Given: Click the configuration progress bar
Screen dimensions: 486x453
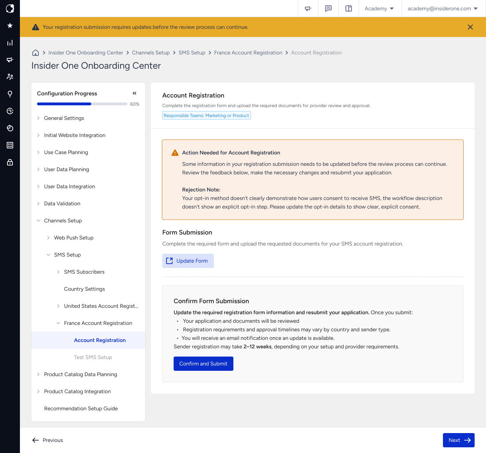Looking at the screenshot, I should click(x=82, y=104).
